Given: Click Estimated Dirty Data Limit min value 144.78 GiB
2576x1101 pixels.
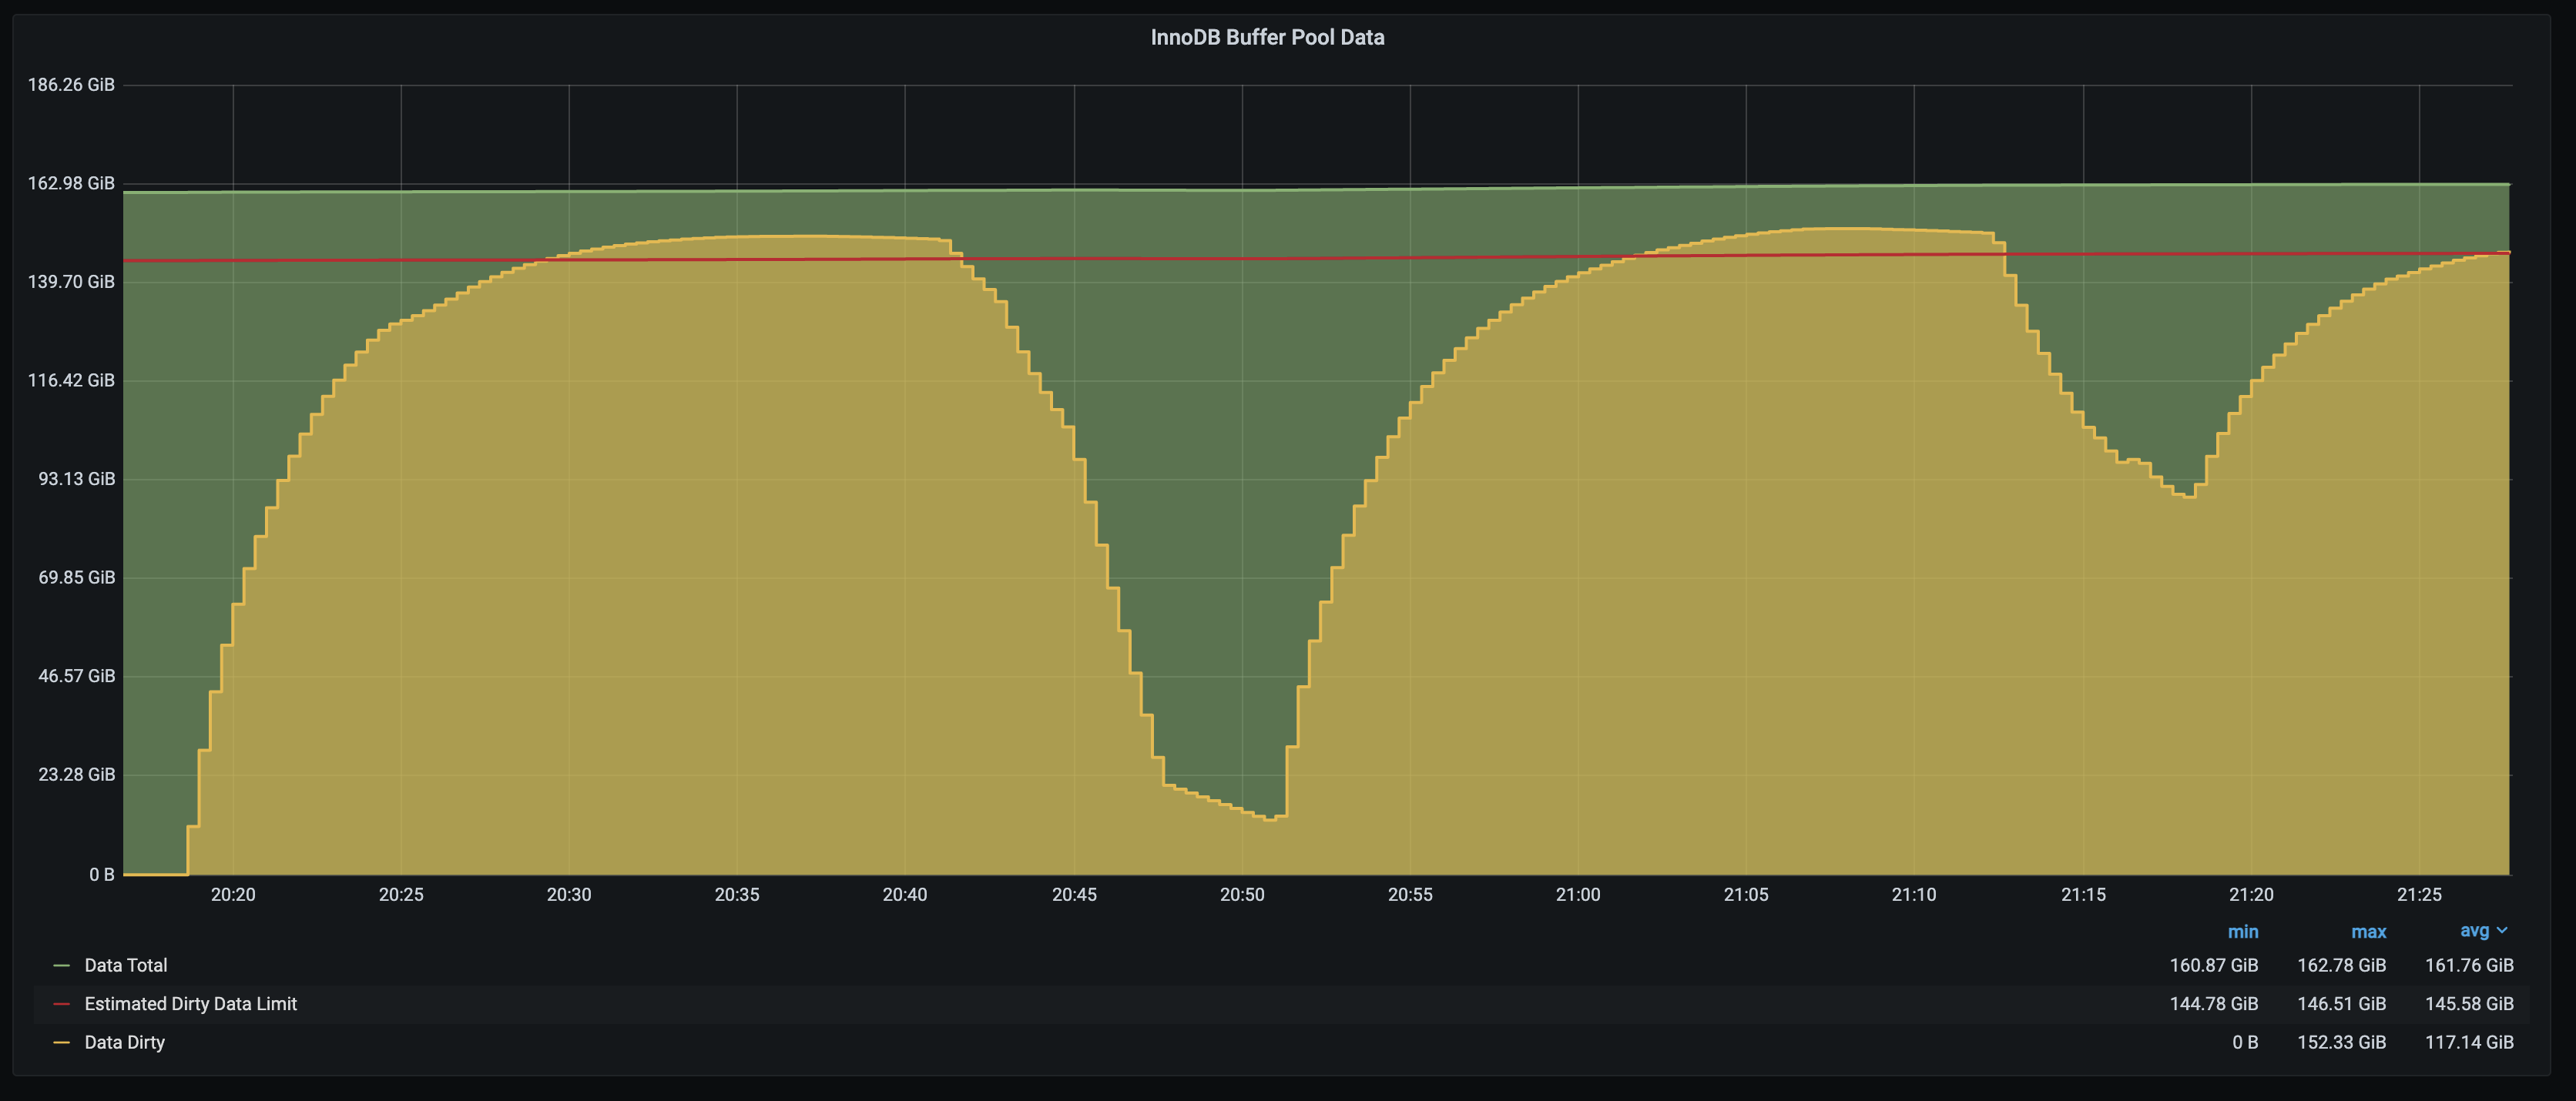Looking at the screenshot, I should [x=2213, y=1004].
